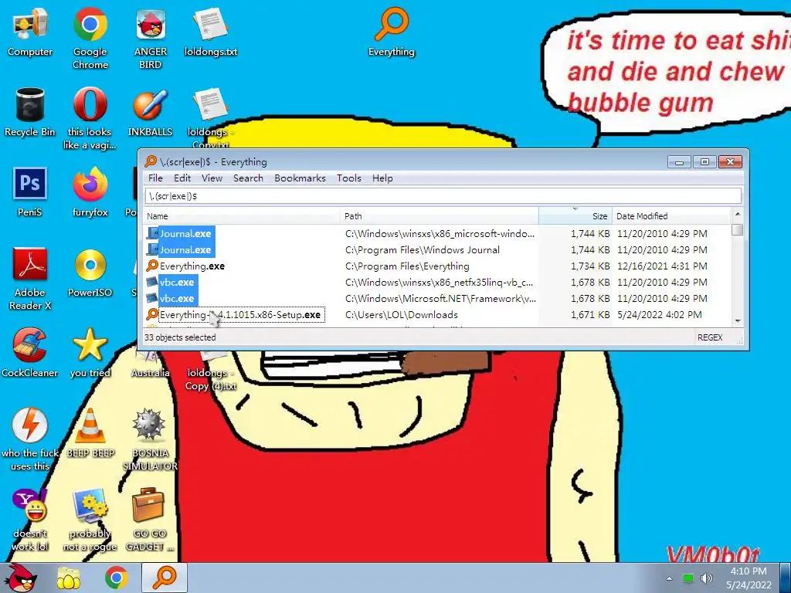Open the File menu in Everything
Image resolution: width=791 pixels, height=593 pixels.
155,178
